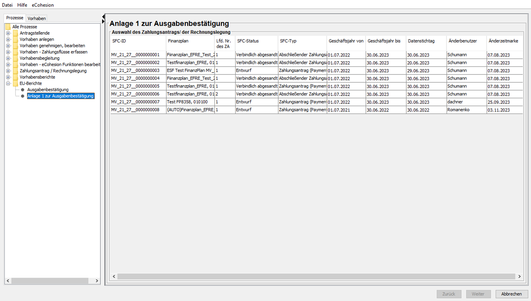The image size is (531, 301).
Task: Select row MV_21_27__0000000006
Action: [317, 94]
